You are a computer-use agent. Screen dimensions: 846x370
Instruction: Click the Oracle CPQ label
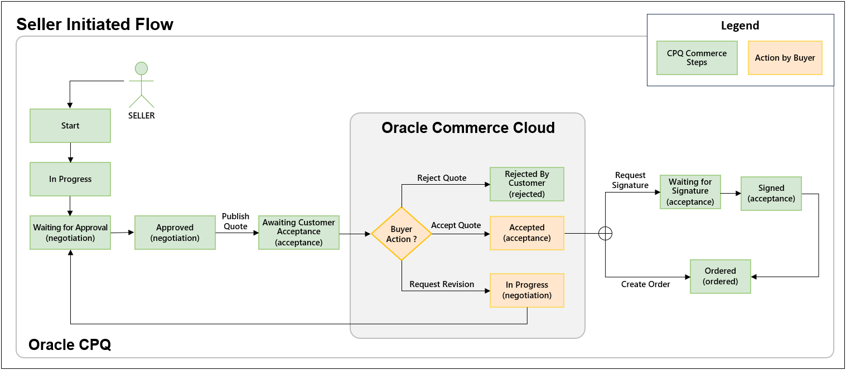pos(70,344)
